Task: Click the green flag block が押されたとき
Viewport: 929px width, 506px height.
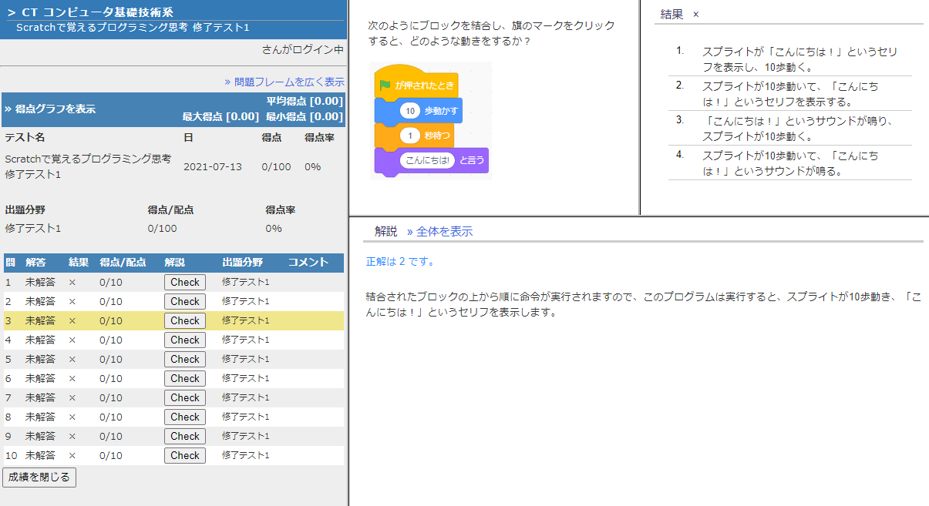Action: pyautogui.click(x=416, y=83)
